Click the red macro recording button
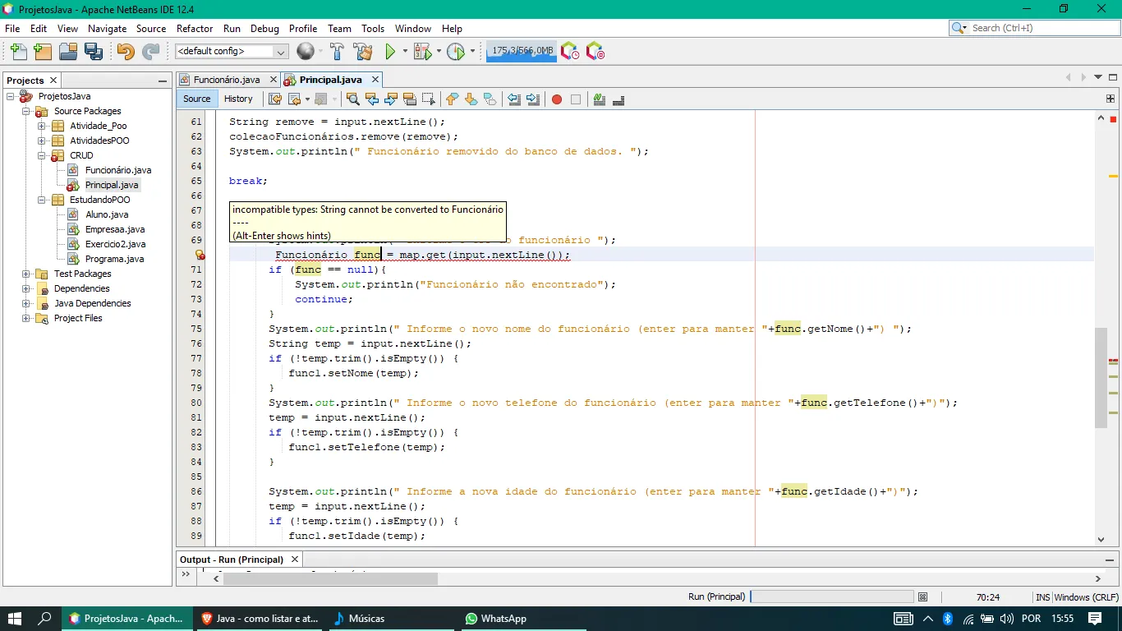Viewport: 1122px width, 631px height. [557, 99]
